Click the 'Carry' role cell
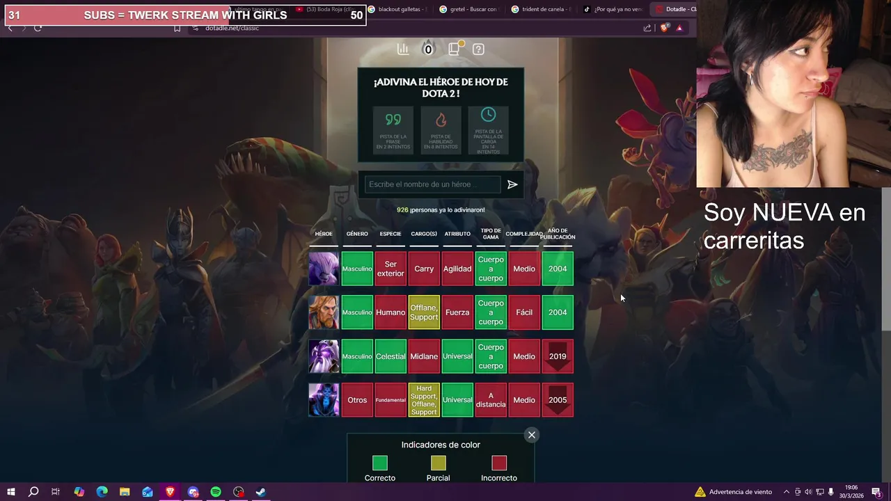Viewport: 891px width, 501px height. (424, 269)
